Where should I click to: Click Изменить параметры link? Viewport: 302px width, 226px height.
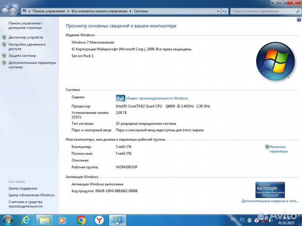pos(279,149)
